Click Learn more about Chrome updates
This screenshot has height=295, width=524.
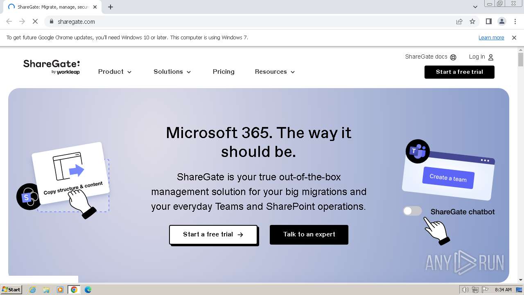[491, 37]
